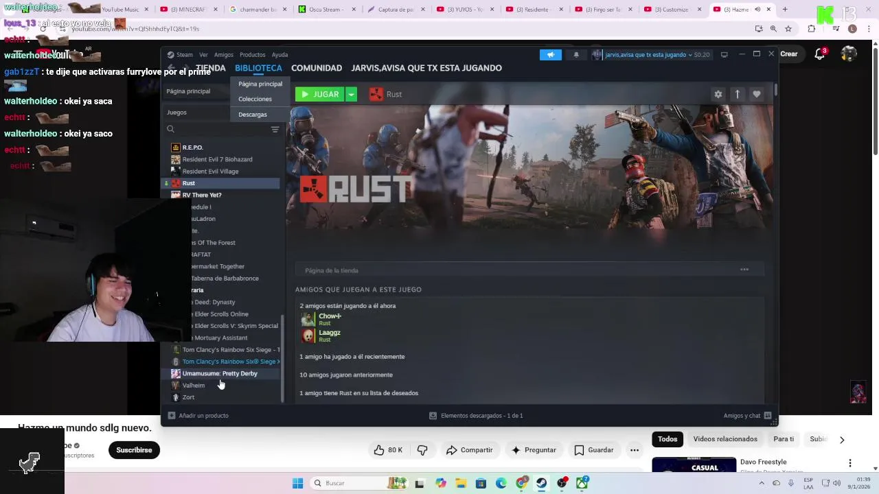879x494 pixels.
Task: Click 1 amigo ha jugado a él recientemente
Action: click(x=352, y=357)
